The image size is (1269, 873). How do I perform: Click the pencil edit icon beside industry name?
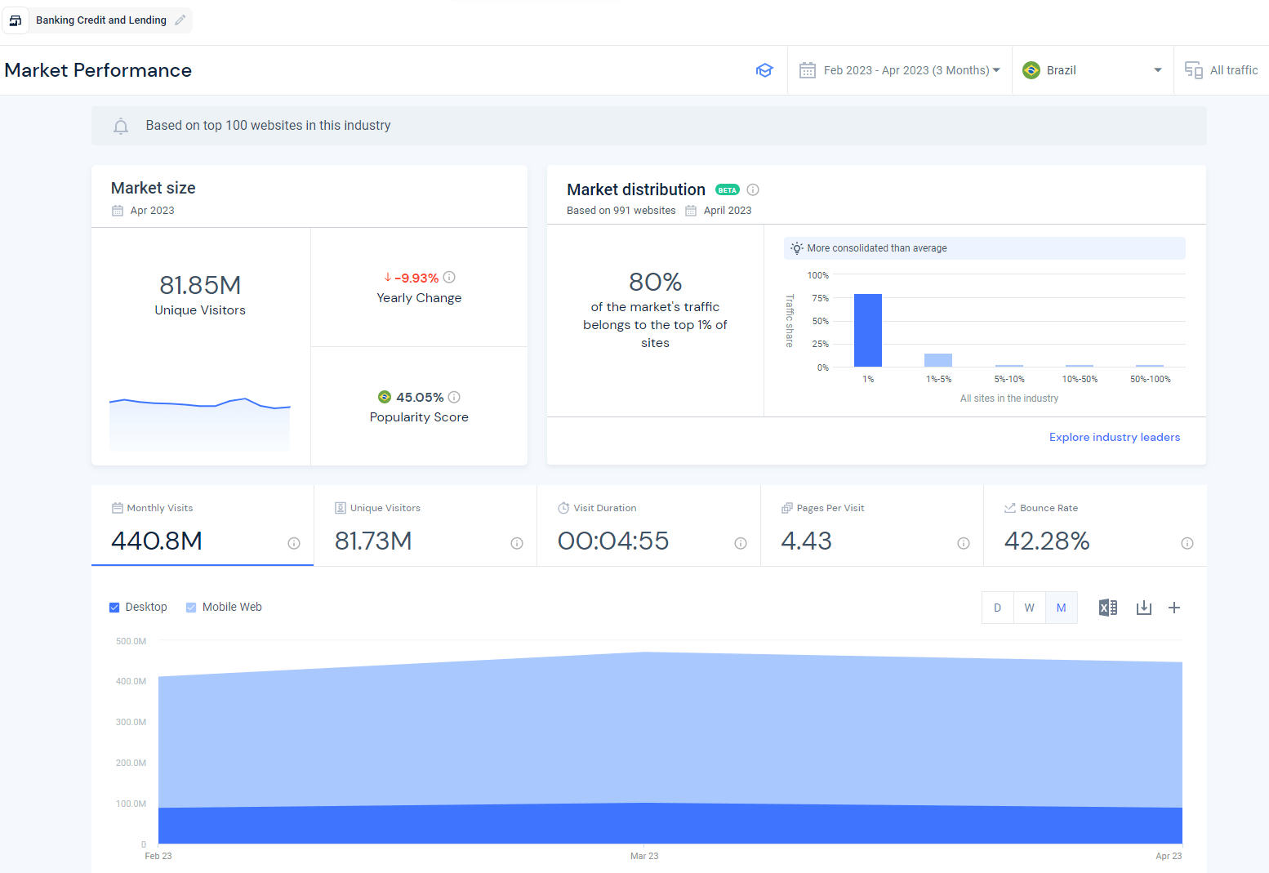180,20
